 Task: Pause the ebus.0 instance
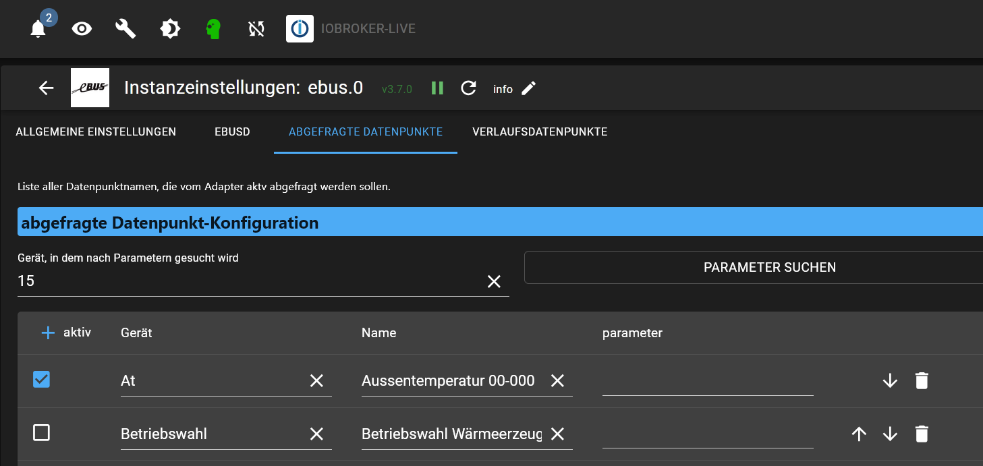437,88
